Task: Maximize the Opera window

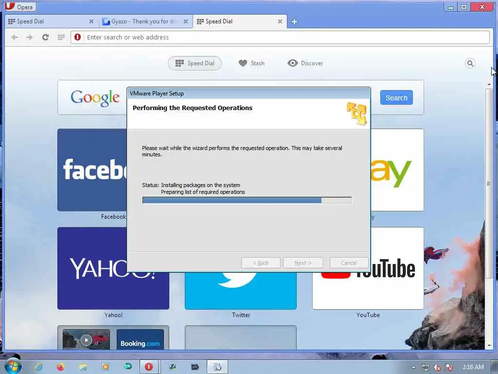Action: pos(464,7)
